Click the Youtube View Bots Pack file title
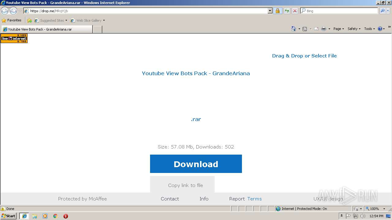The image size is (392, 220). (x=196, y=73)
